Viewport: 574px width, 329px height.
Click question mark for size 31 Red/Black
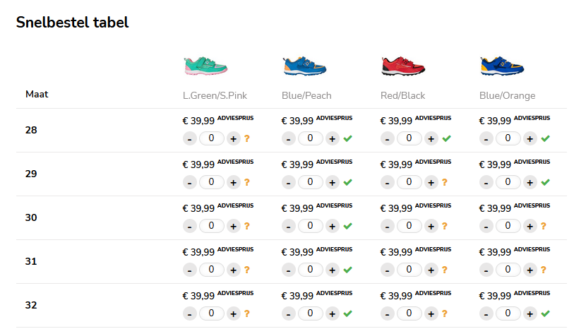(445, 270)
